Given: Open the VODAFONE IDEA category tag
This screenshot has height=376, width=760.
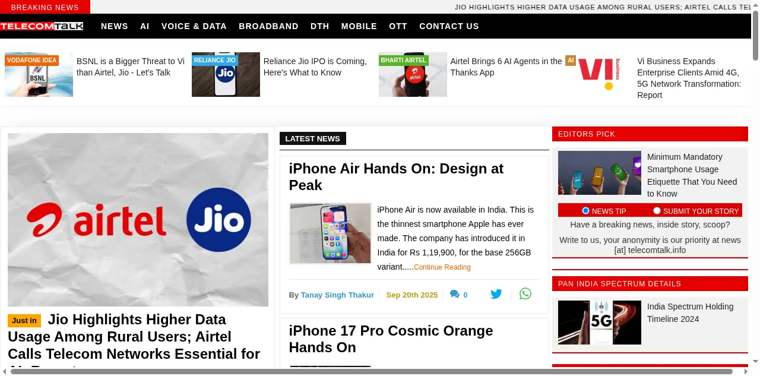Looking at the screenshot, I should click(x=32, y=60).
